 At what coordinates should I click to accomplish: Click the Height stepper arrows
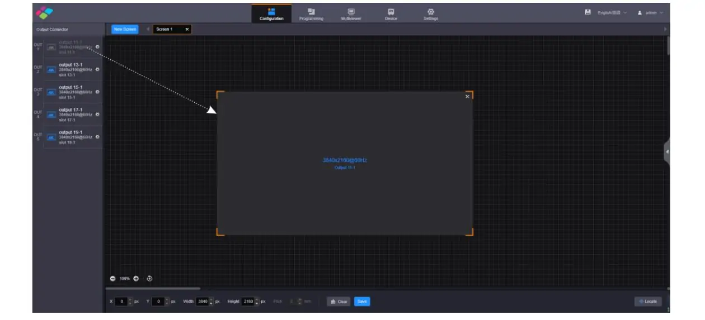coord(257,302)
